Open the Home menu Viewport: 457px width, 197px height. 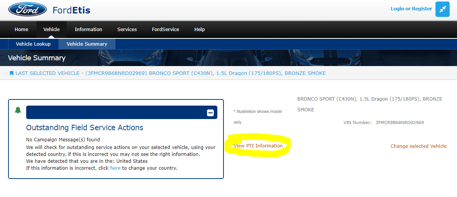[21, 30]
